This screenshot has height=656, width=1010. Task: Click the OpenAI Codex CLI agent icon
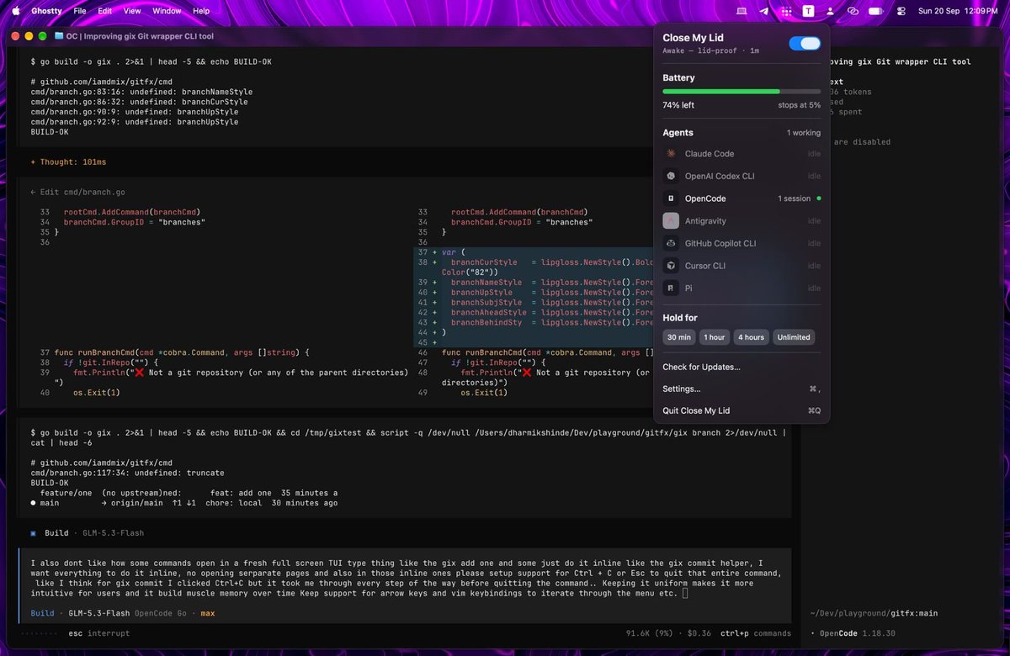pyautogui.click(x=671, y=176)
